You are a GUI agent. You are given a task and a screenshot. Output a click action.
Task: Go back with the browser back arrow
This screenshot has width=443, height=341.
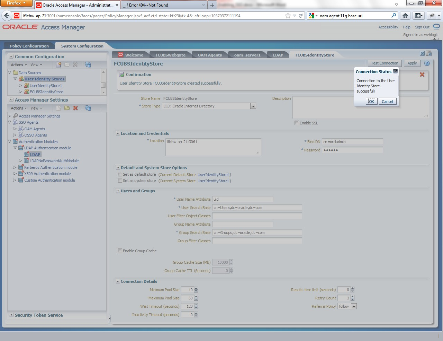7,16
